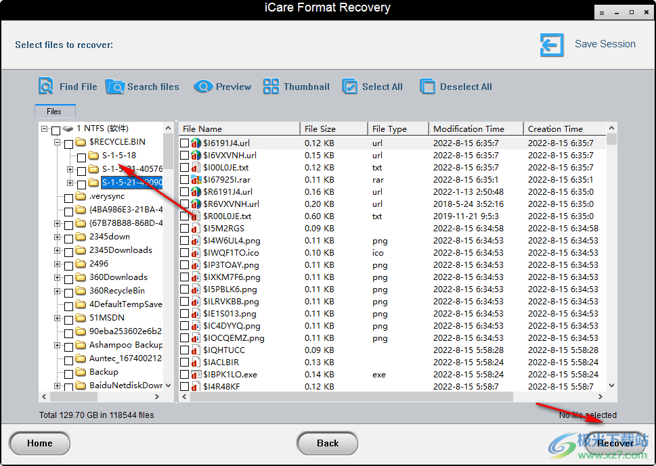656x466 pixels.
Task: Click the Recover button
Action: (615, 444)
